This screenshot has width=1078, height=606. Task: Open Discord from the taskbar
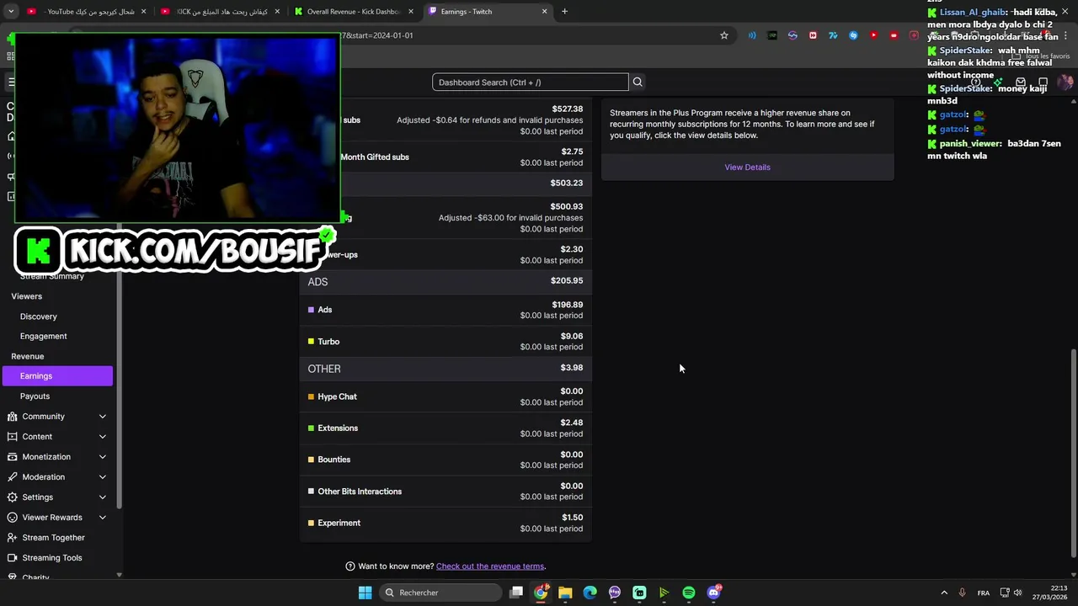713,593
